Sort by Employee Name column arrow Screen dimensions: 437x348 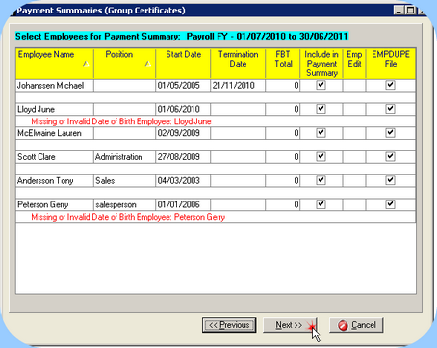click(x=86, y=64)
